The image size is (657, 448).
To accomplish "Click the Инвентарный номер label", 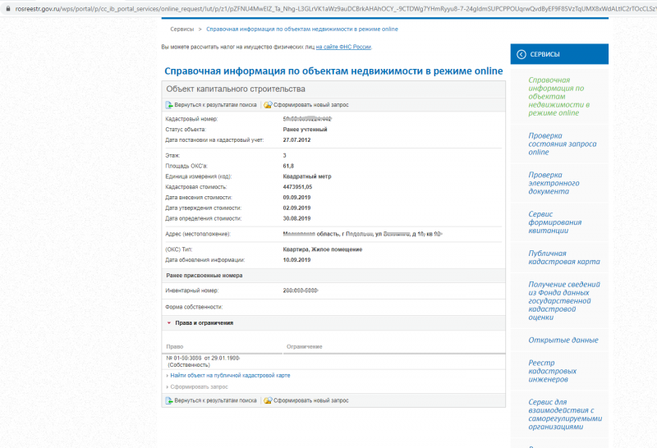I will (192, 290).
